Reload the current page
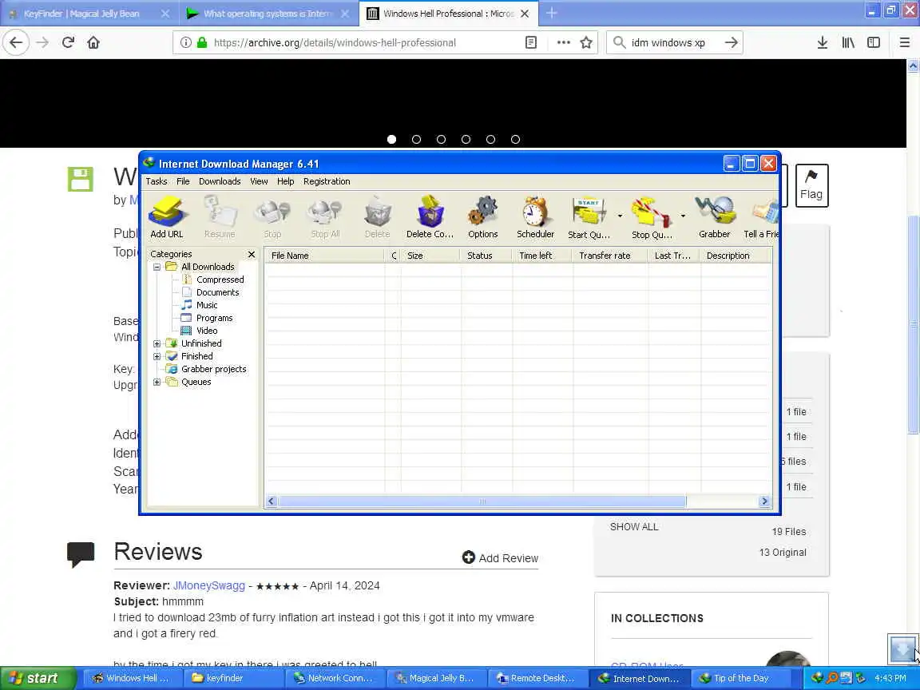The image size is (920, 690). [68, 42]
